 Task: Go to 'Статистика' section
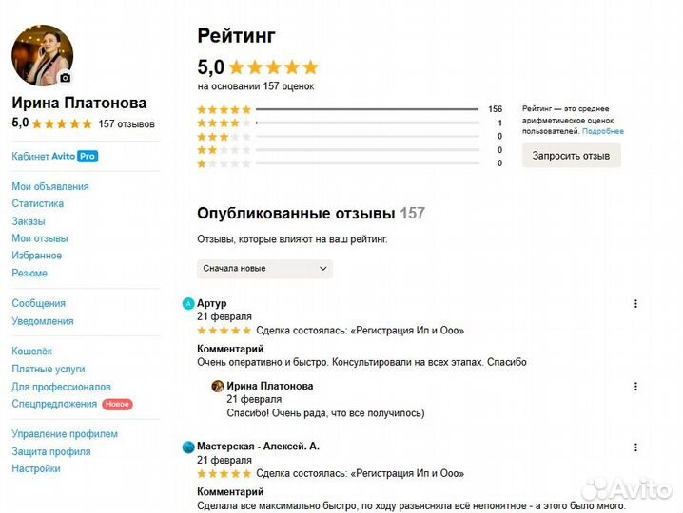pyautogui.click(x=38, y=203)
